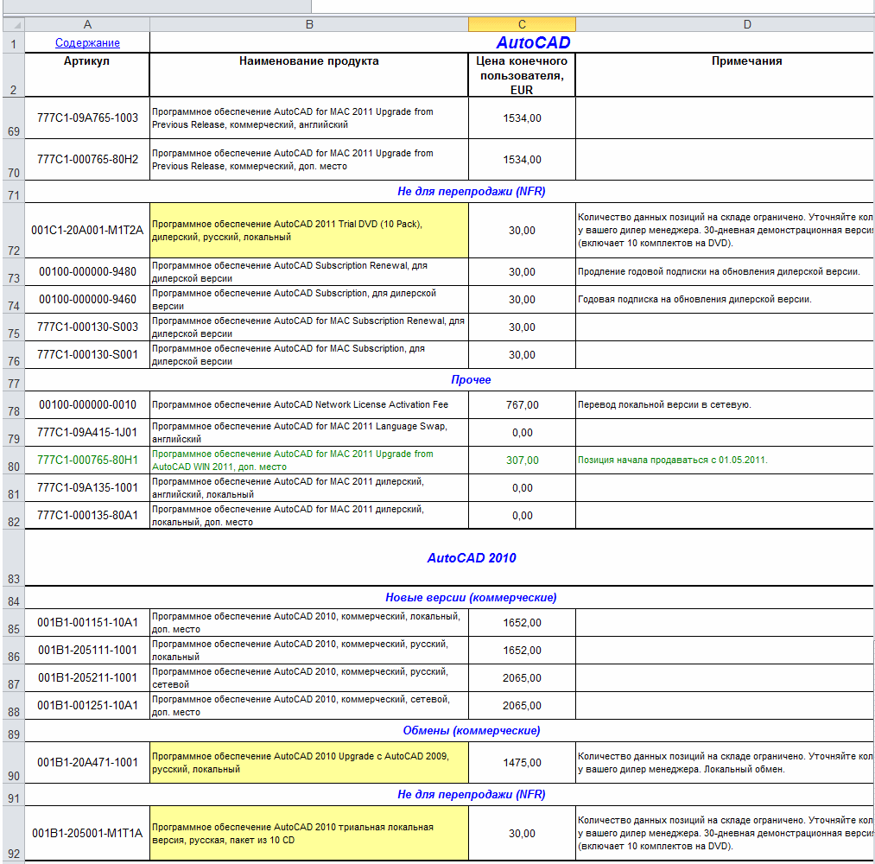Click the Прочее section header row
The image size is (875, 864).
[449, 379]
